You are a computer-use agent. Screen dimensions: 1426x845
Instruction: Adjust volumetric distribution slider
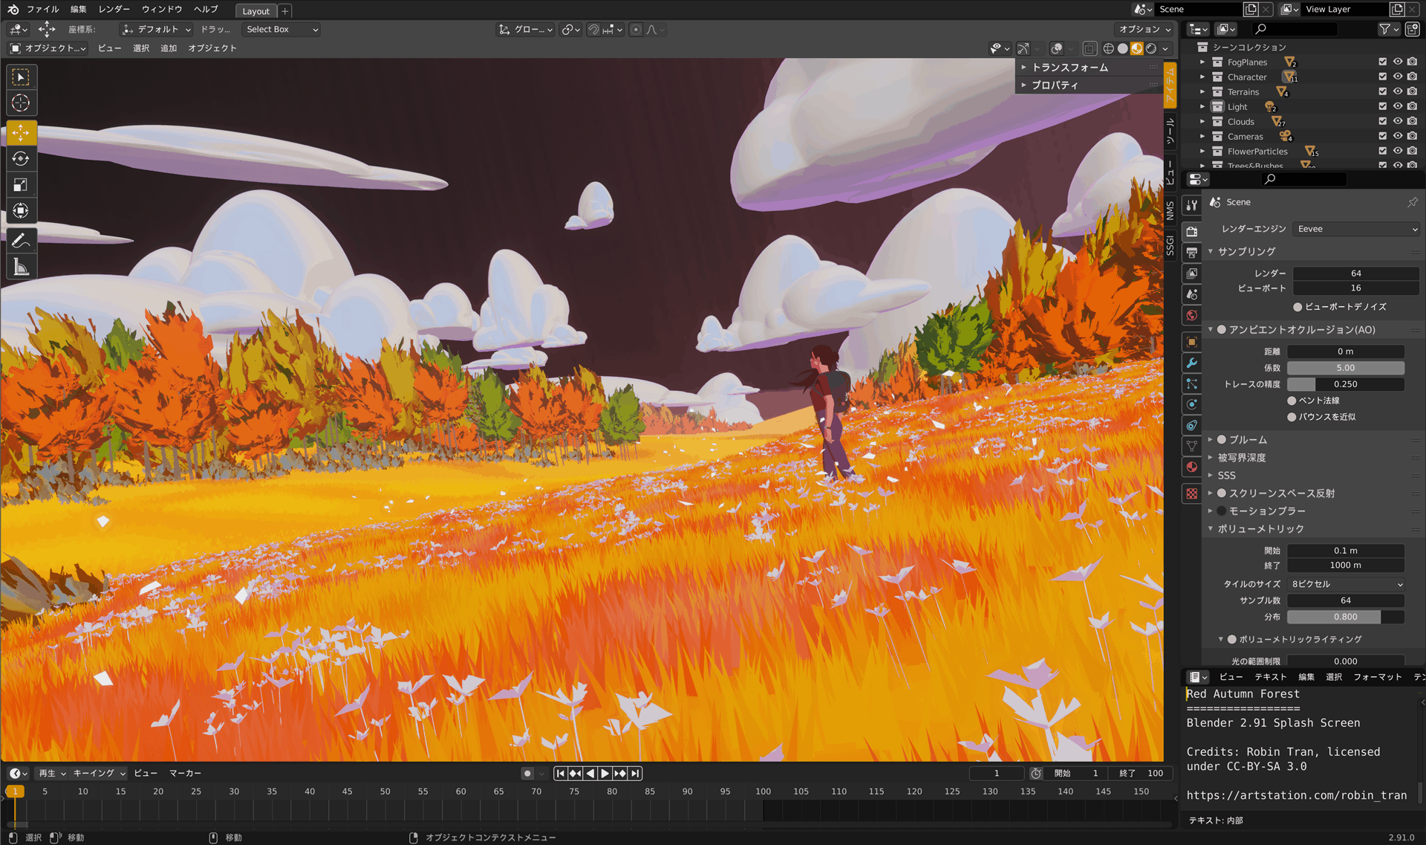(x=1346, y=617)
